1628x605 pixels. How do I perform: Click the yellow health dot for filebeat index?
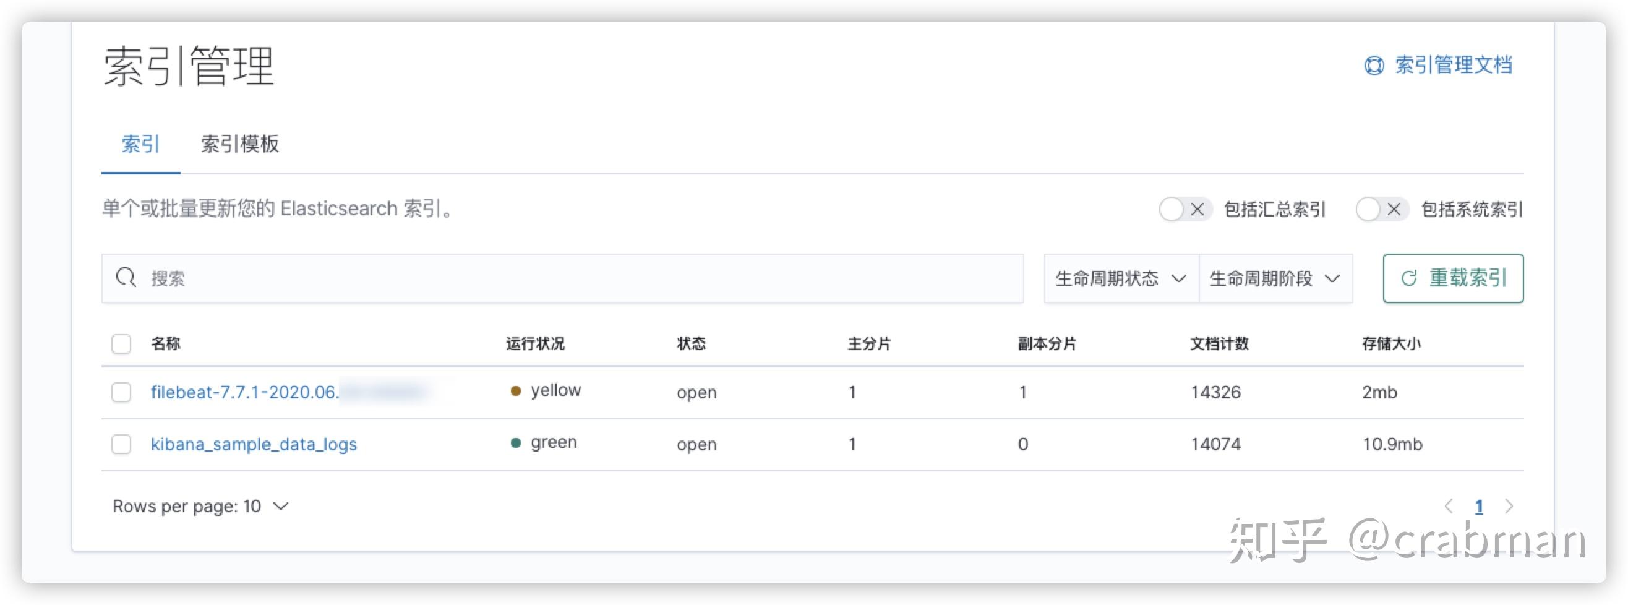516,392
